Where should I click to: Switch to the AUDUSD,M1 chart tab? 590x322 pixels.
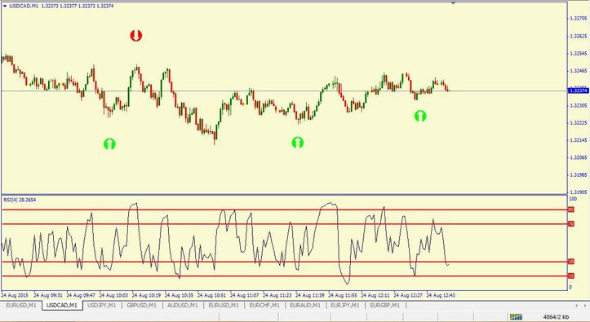coord(183,306)
